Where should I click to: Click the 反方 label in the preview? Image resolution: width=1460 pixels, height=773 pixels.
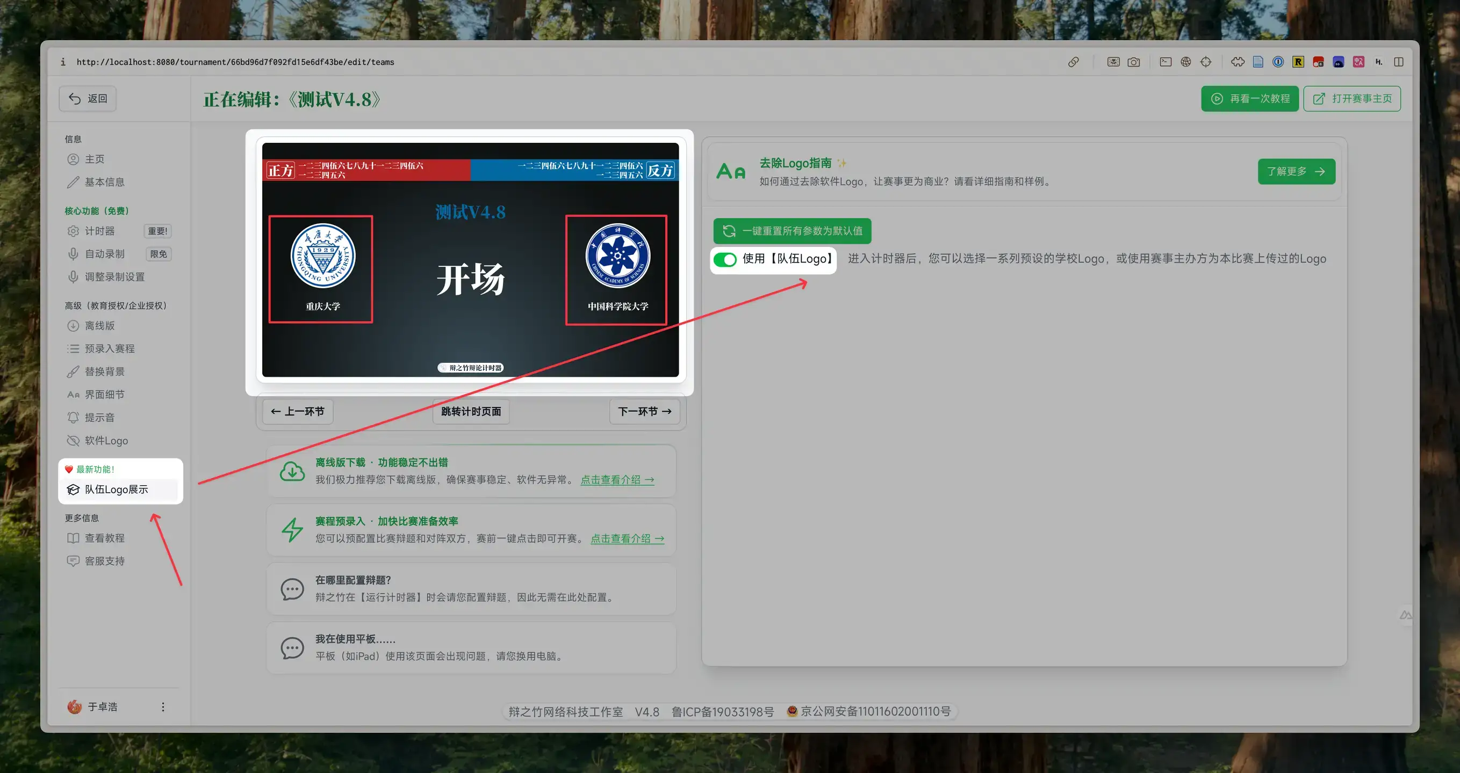660,170
